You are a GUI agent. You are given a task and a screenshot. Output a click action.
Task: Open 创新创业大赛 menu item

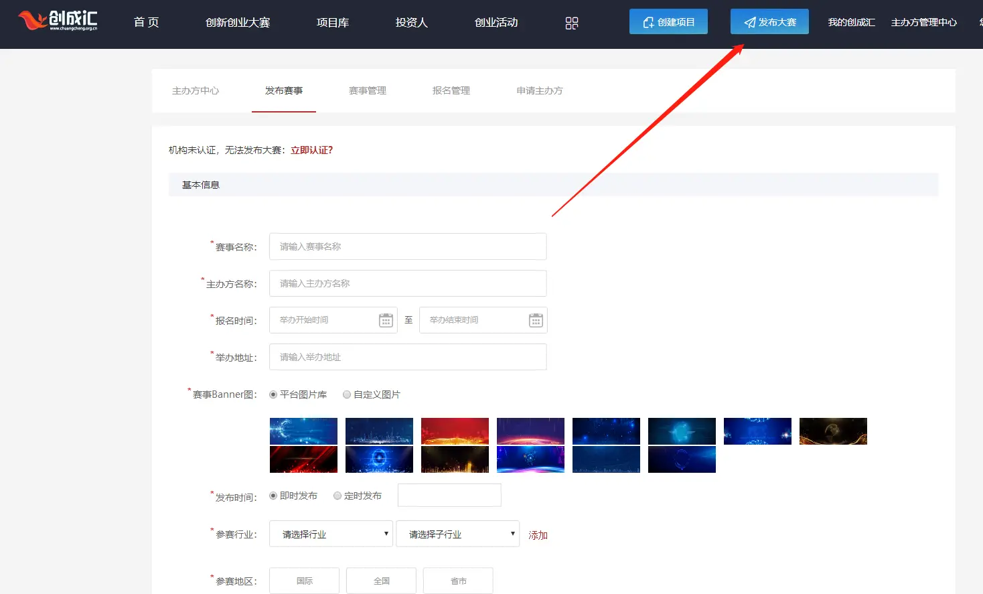pos(238,22)
